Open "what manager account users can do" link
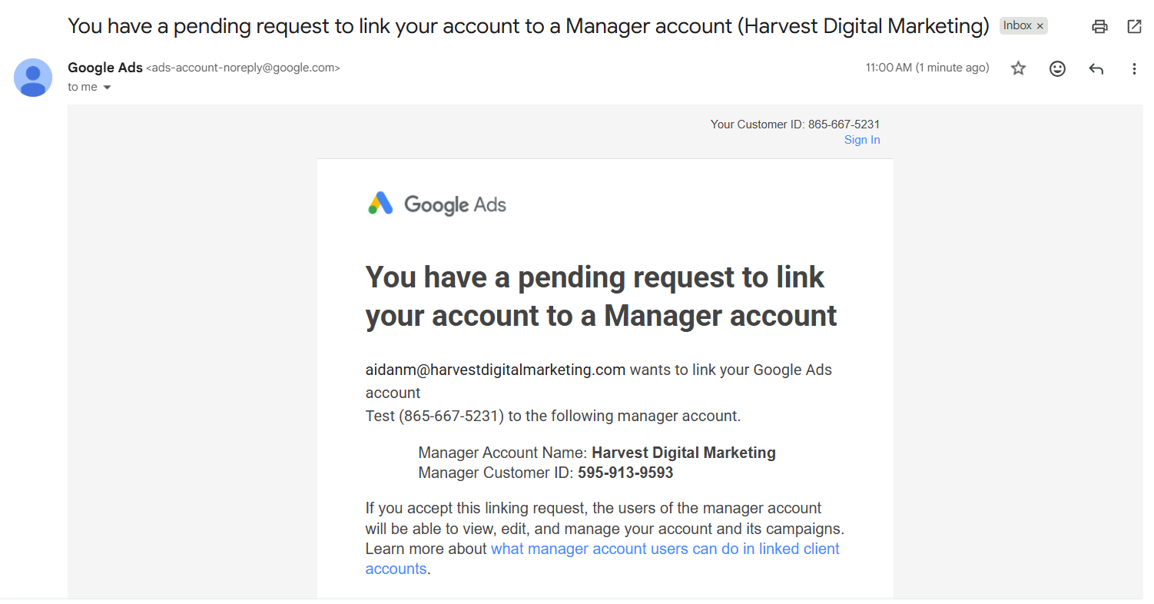1154x604 pixels. point(602,559)
